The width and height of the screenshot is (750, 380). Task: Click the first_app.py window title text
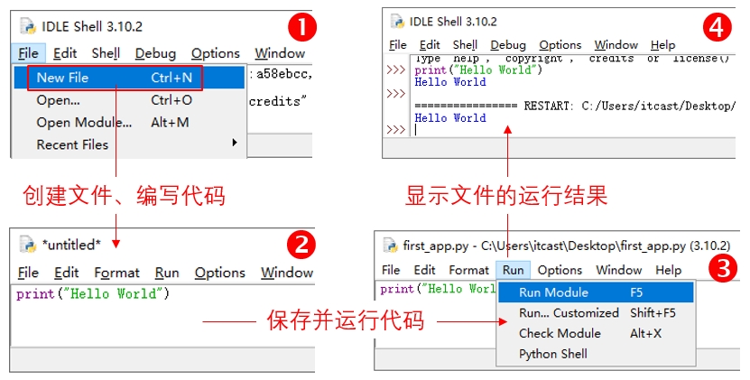[566, 246]
